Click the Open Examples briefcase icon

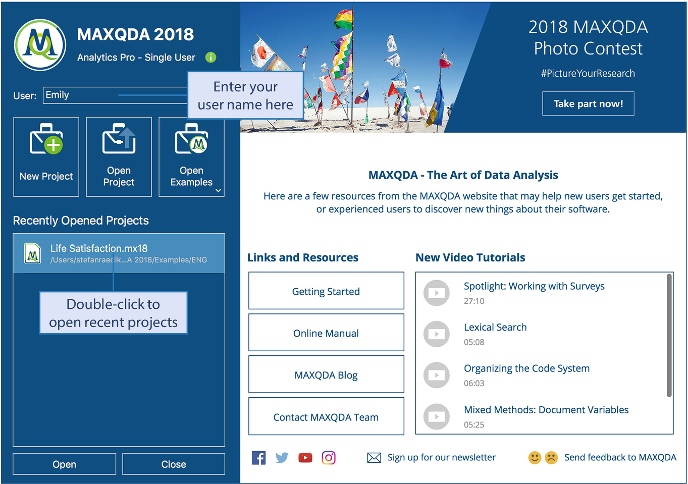point(192,139)
